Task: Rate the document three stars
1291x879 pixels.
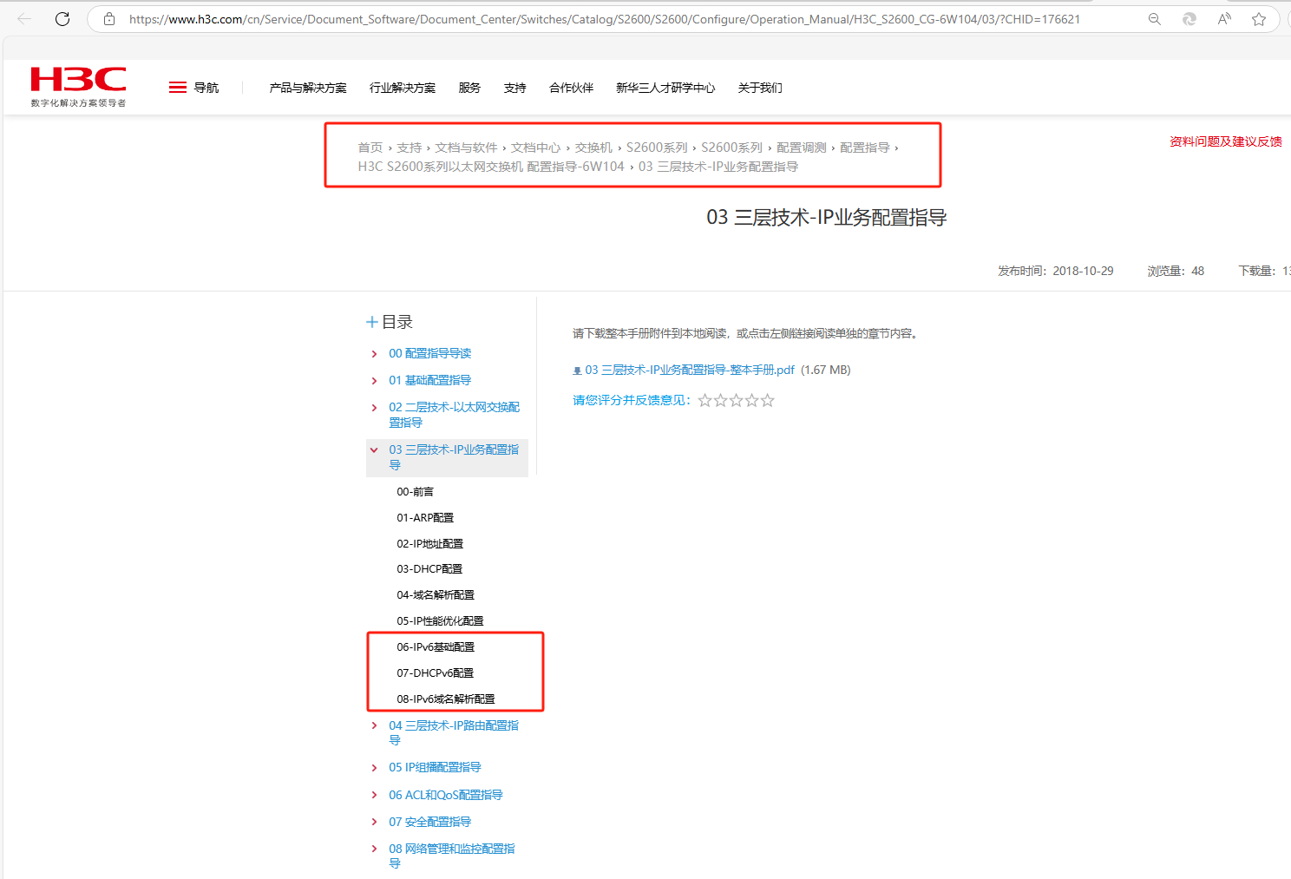Action: pyautogui.click(x=736, y=401)
